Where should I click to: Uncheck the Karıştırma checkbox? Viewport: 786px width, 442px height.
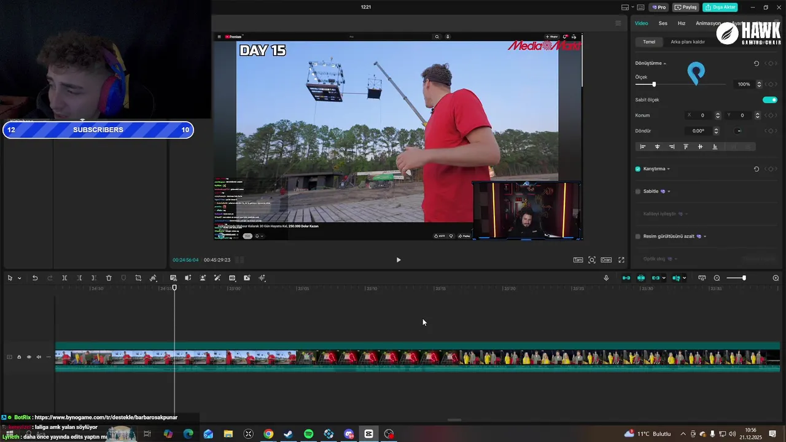pyautogui.click(x=637, y=169)
